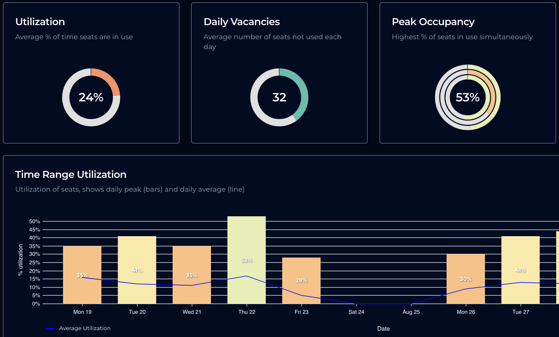Click the Tue 27 axis label

click(x=521, y=312)
